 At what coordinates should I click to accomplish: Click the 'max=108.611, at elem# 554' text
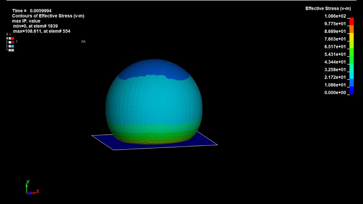pos(42,31)
